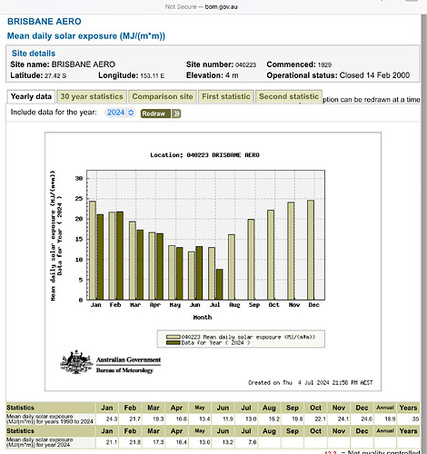Click the light legend swatch for mean exposure
Viewport: 427px width, 454px height.
click(x=174, y=337)
